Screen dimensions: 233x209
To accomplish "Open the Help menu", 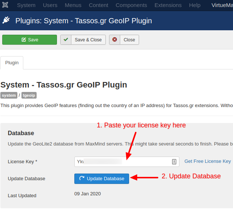I will coord(195,5).
